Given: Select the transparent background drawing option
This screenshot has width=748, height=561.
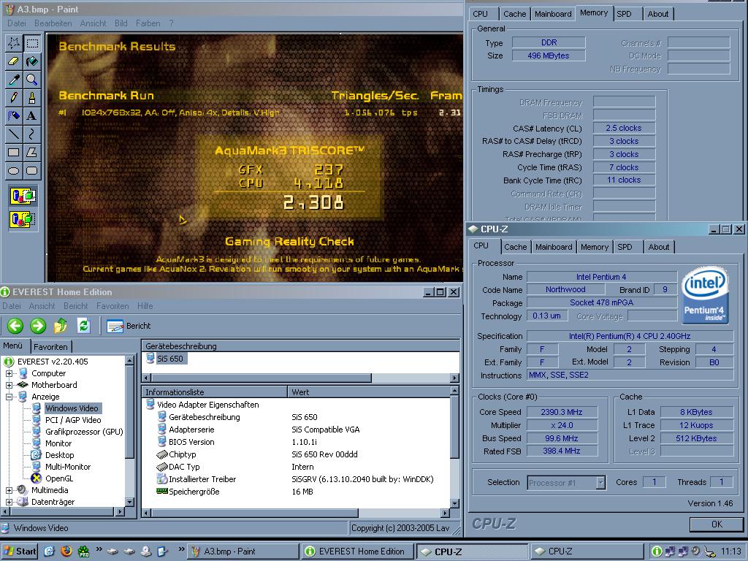Looking at the screenshot, I should click(23, 220).
